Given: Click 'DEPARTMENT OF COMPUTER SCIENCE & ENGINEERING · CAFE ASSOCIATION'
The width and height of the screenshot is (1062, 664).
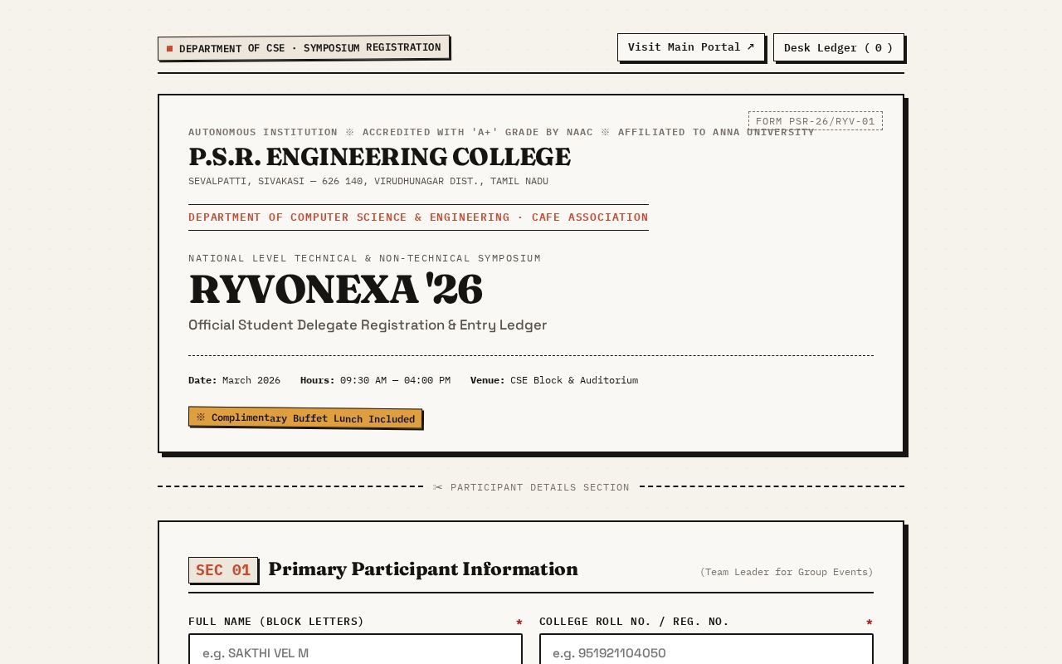Looking at the screenshot, I should pos(418,217).
